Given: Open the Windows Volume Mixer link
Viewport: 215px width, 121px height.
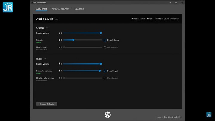Looking at the screenshot, I should 142,19.
